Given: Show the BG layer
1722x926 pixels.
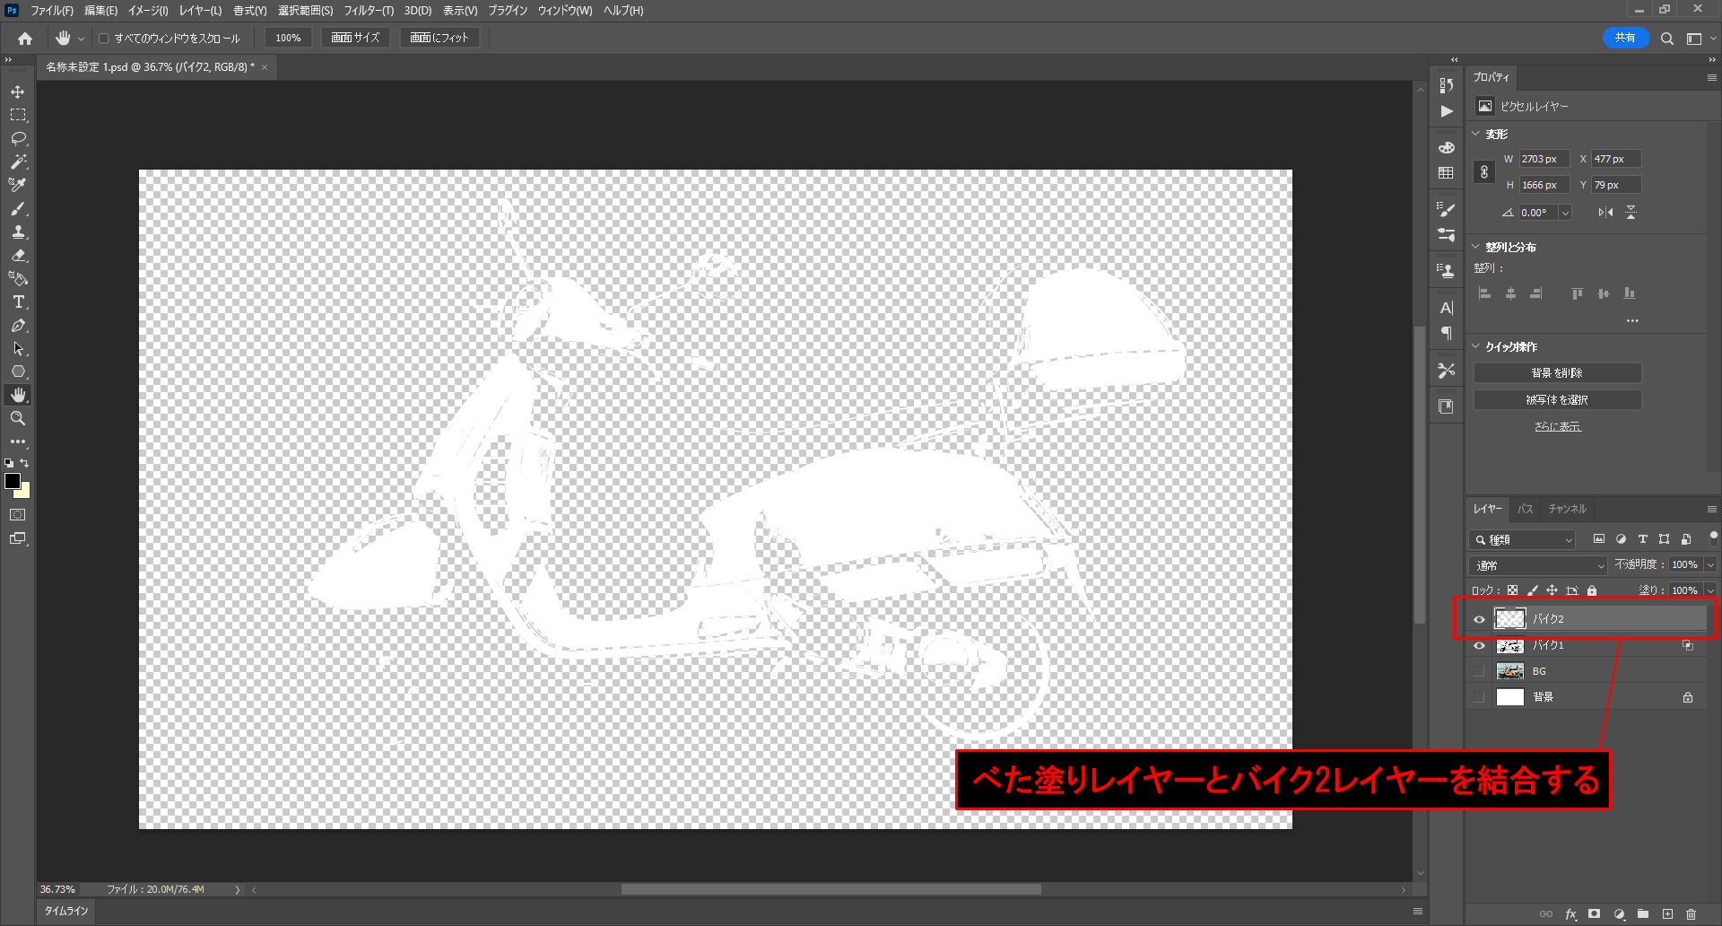Looking at the screenshot, I should [1479, 671].
